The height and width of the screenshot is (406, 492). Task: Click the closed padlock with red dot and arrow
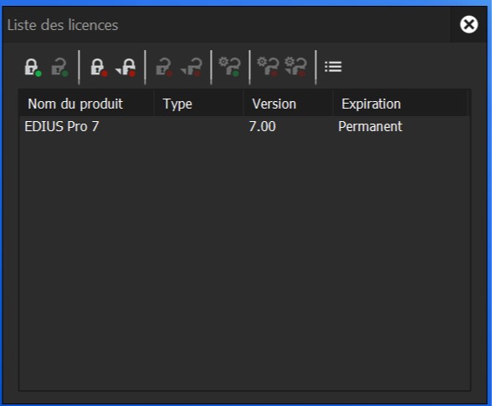tap(126, 67)
